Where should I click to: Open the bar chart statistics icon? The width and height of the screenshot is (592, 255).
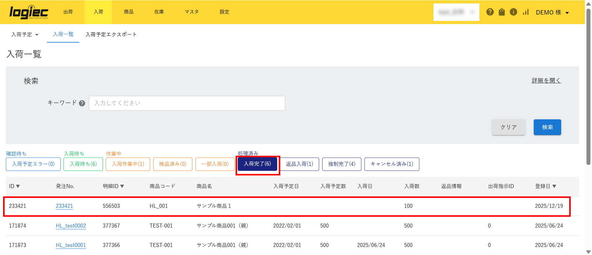click(x=526, y=12)
